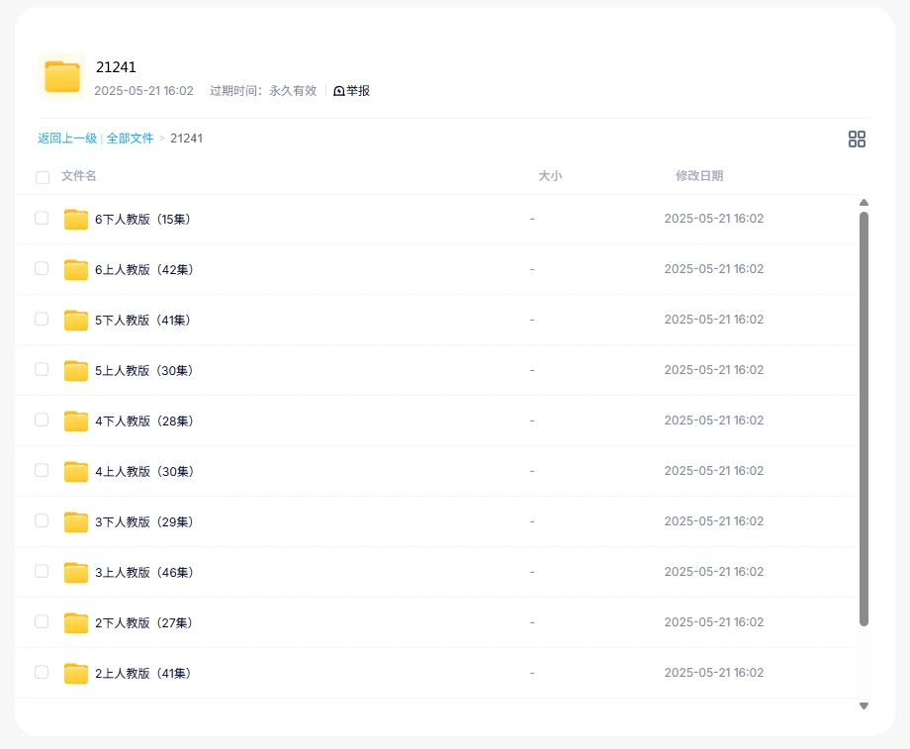Click the large 21241 folder icon

point(62,77)
